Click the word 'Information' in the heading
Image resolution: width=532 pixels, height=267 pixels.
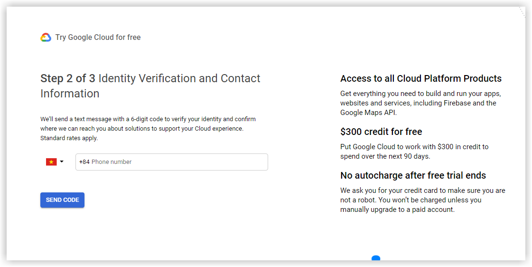coord(70,94)
